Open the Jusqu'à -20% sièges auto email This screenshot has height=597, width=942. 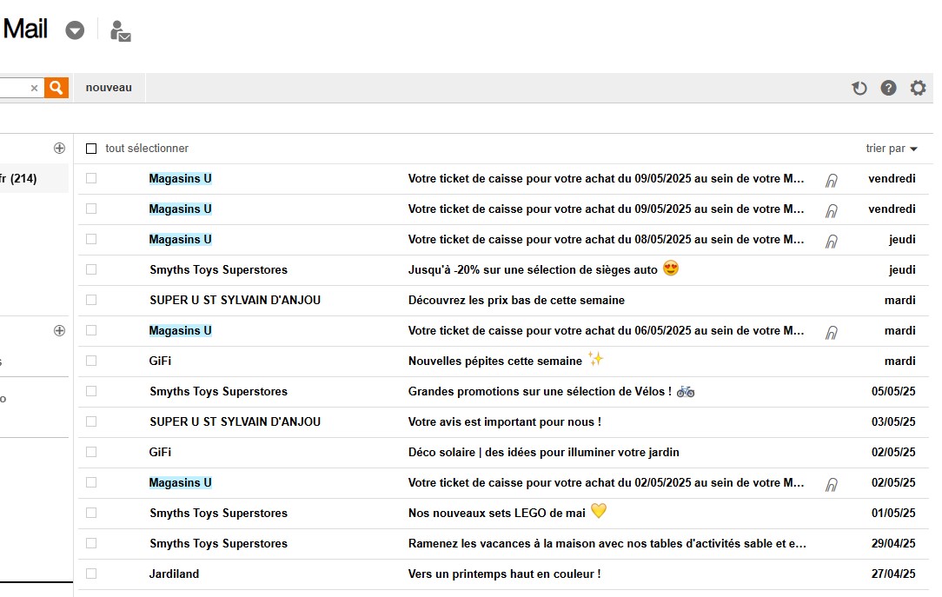click(533, 269)
